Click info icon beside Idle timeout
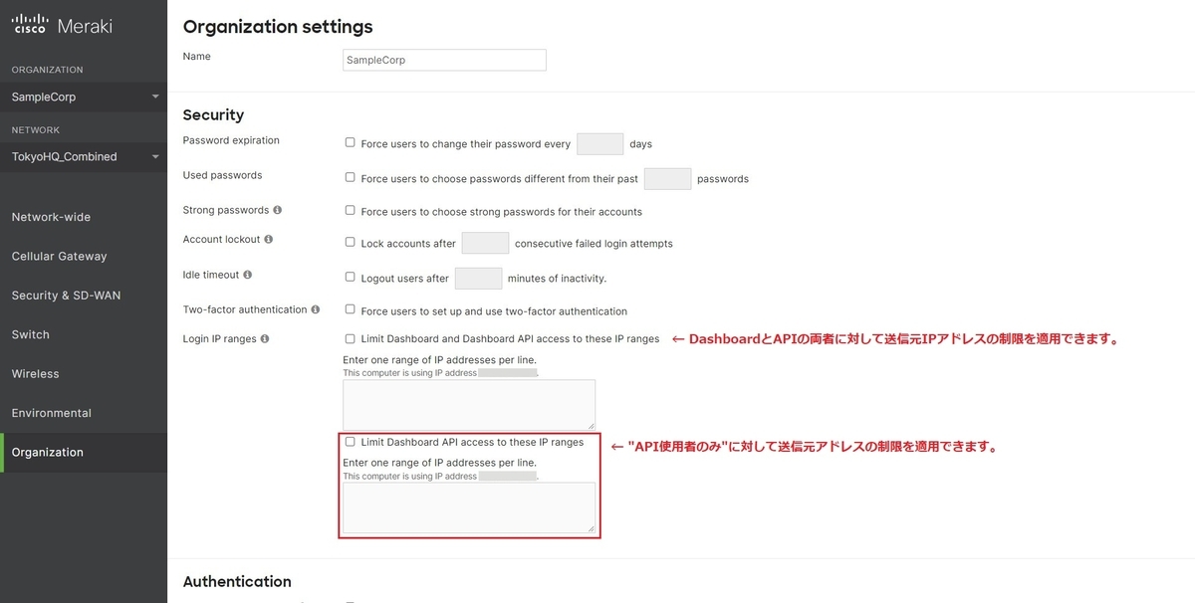This screenshot has height=603, width=1195. (247, 275)
